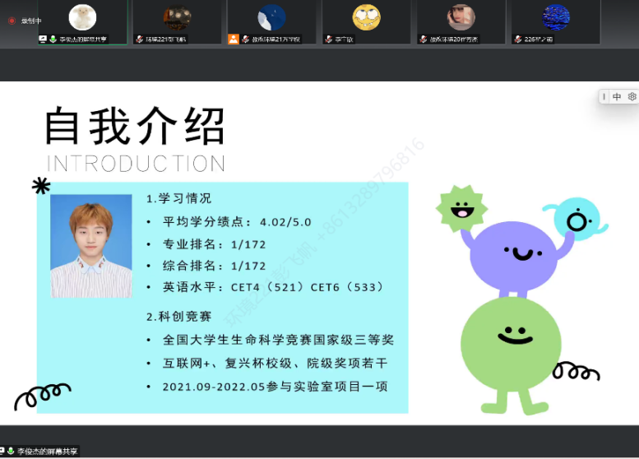Click the muted mic icon on the second participant

(x=139, y=39)
